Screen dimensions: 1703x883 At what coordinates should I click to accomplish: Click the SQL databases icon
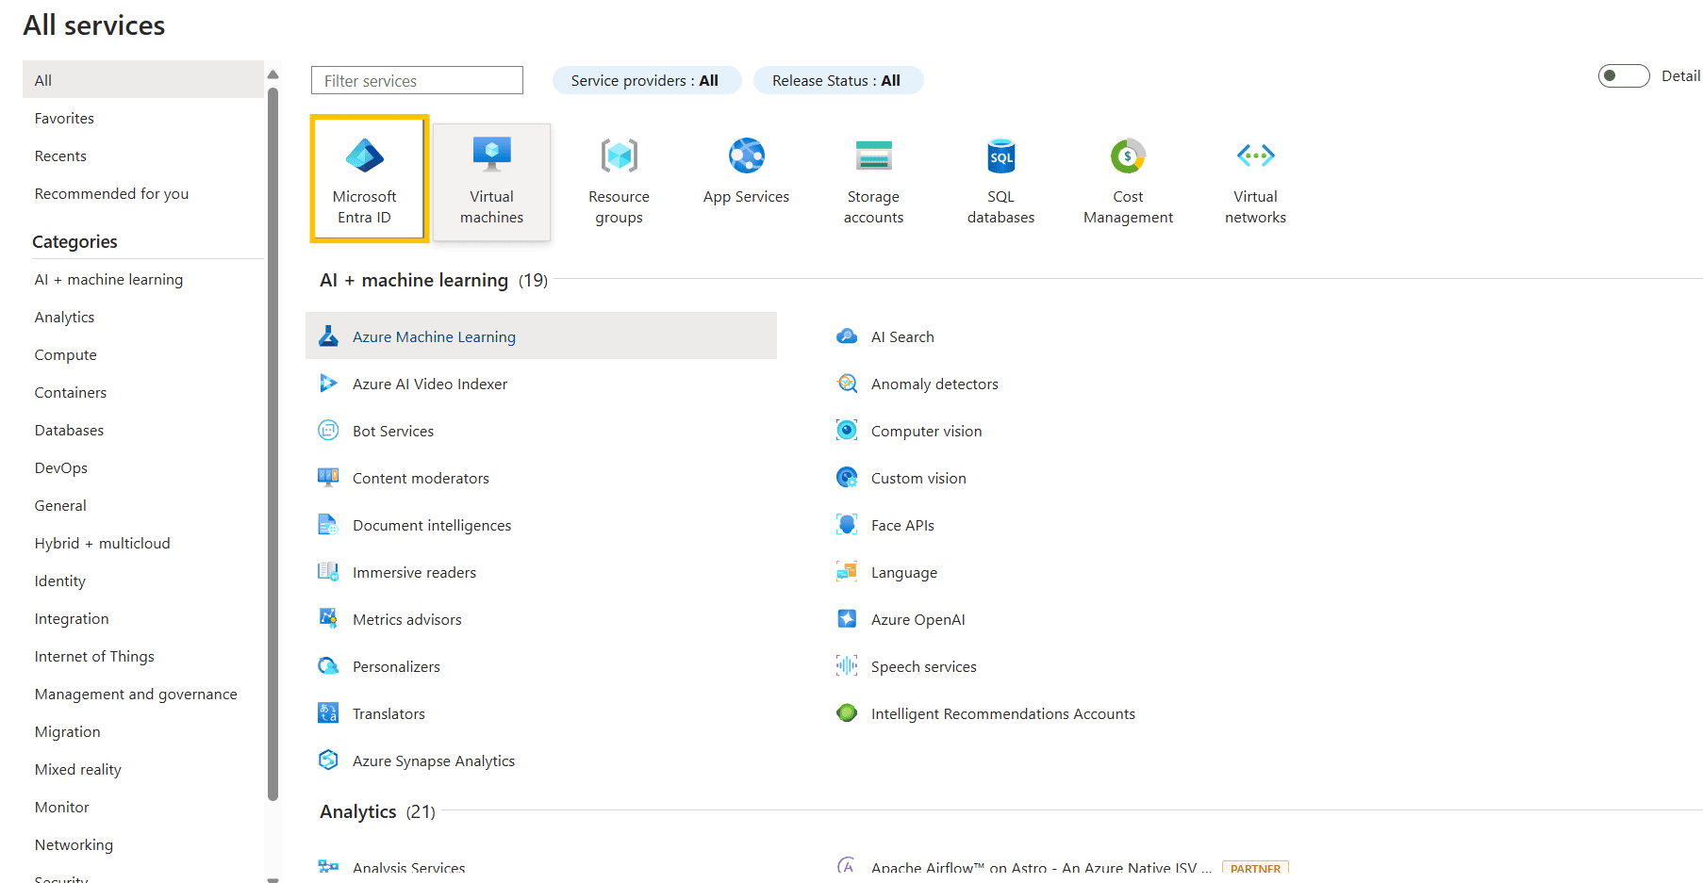coord(1001,155)
